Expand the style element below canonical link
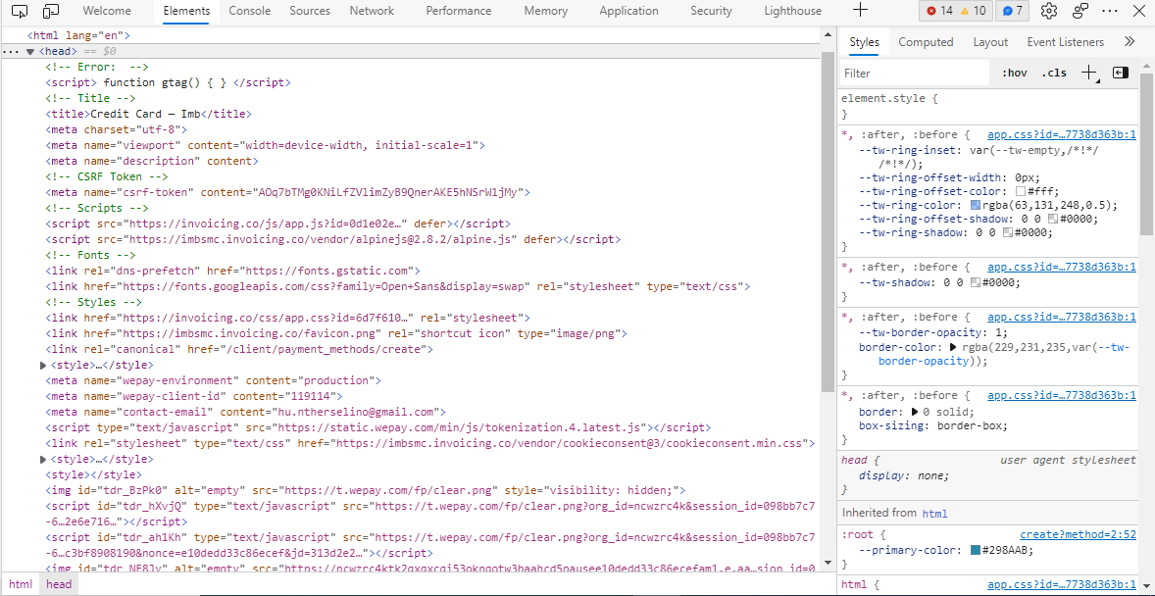This screenshot has width=1155, height=596. (43, 366)
